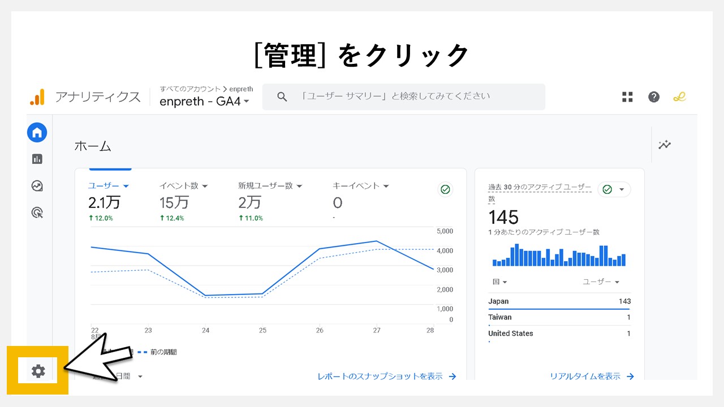Expand the ユーザー metric dropdown
Screen dimensions: 724x407
pos(109,185)
